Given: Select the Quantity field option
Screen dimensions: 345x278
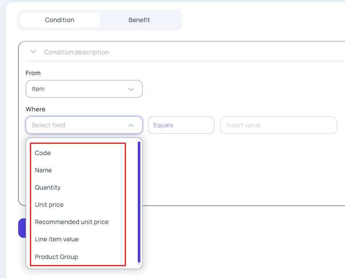Looking at the screenshot, I should pyautogui.click(x=48, y=187).
